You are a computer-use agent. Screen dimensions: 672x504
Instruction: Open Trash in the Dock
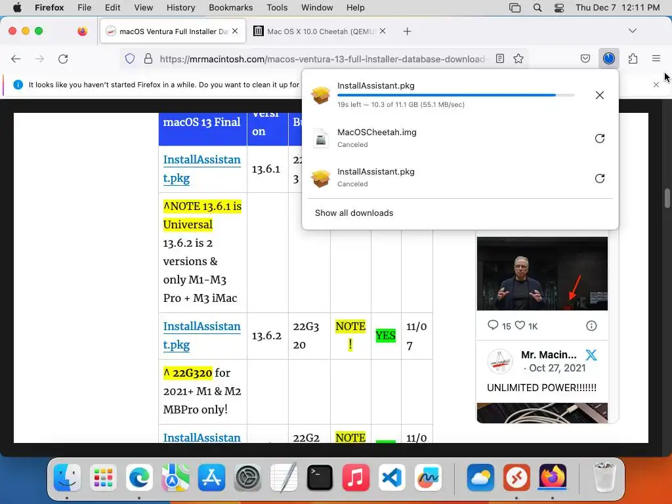click(x=604, y=478)
